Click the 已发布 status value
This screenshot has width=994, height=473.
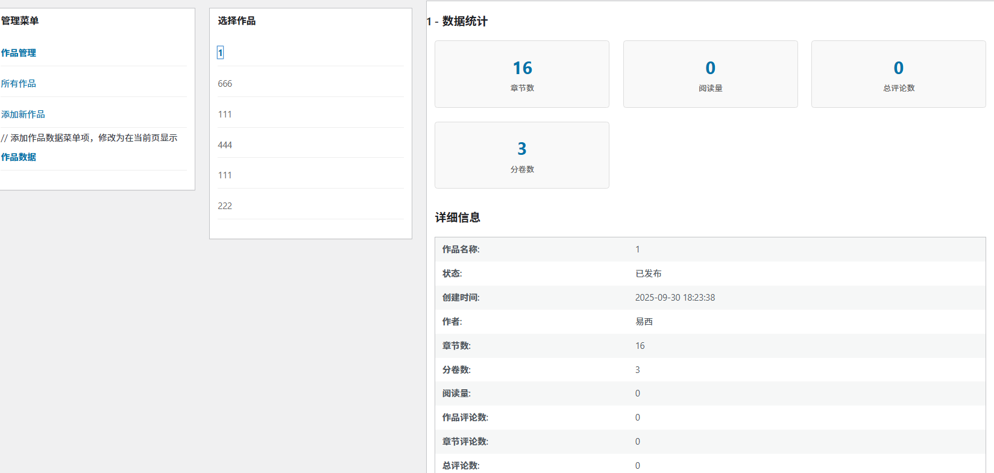point(649,274)
